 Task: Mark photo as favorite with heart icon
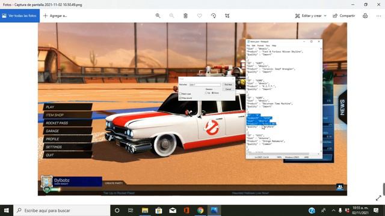199,16
